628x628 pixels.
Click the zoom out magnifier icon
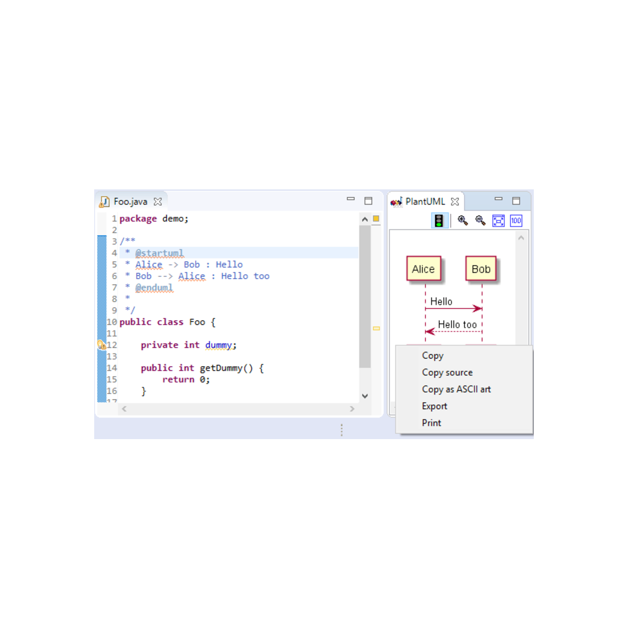pyautogui.click(x=480, y=221)
